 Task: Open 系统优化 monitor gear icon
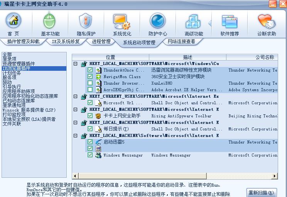(122, 22)
